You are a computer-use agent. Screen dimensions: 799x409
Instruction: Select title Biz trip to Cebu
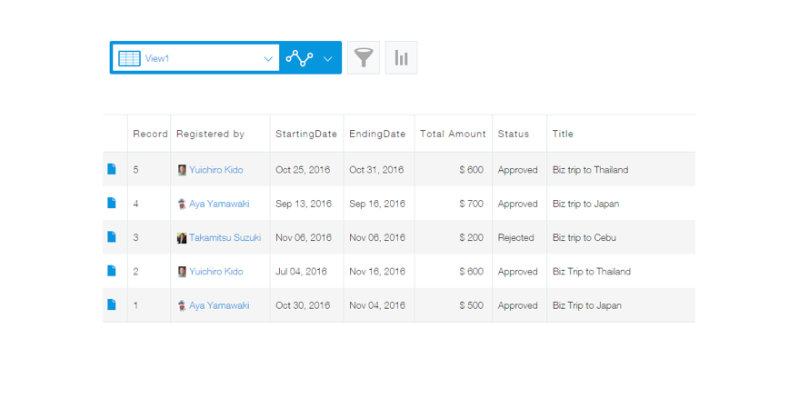click(x=584, y=237)
